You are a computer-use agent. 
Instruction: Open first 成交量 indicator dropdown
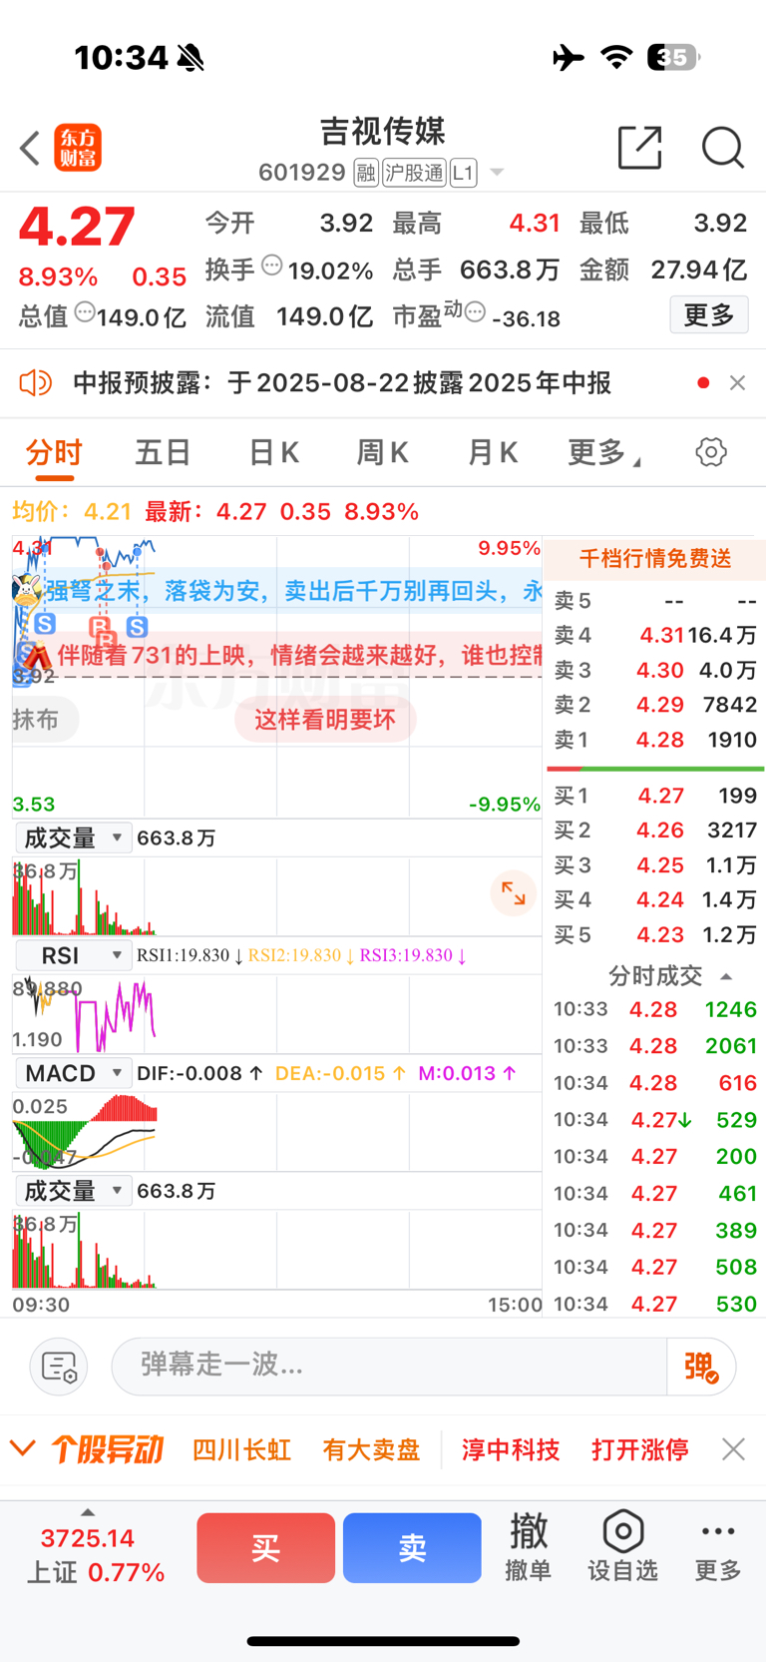(74, 837)
